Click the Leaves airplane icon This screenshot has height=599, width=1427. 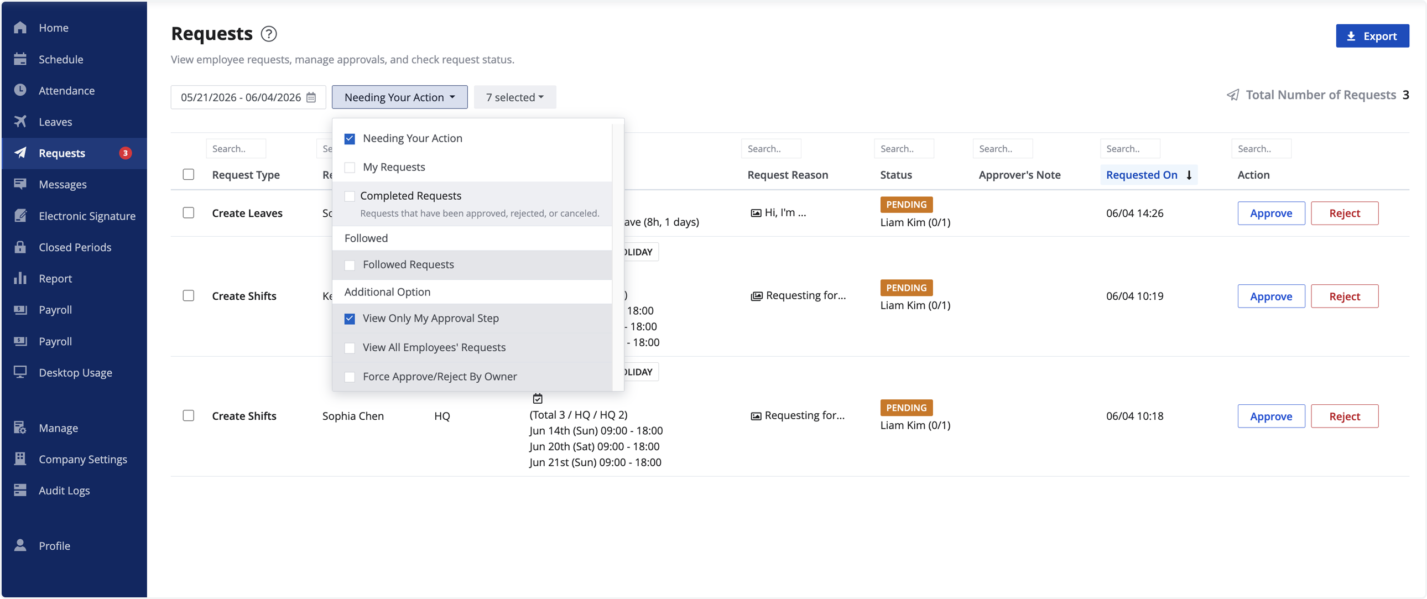click(x=20, y=121)
